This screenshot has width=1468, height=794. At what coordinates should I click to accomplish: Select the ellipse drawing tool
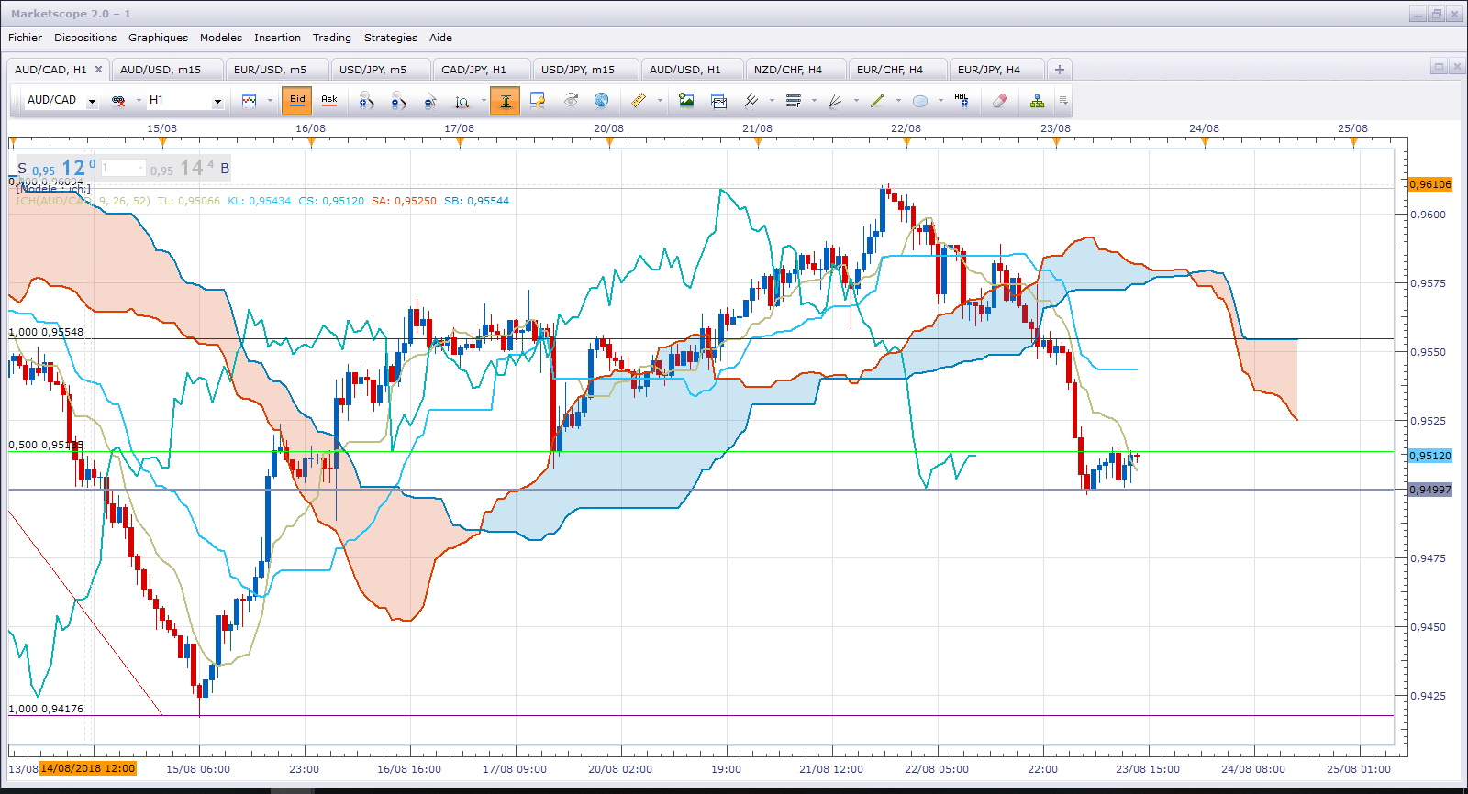(x=920, y=101)
